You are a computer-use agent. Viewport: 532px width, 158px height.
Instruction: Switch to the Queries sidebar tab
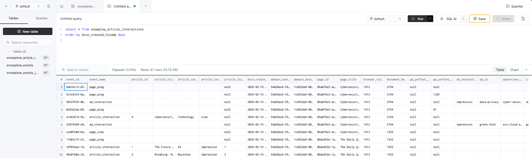(x=42, y=18)
